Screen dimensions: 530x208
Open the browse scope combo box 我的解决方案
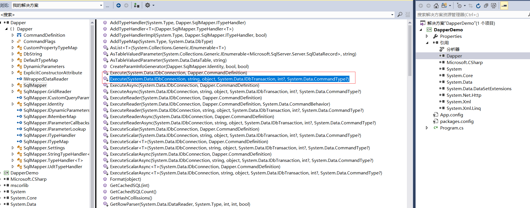(57, 5)
